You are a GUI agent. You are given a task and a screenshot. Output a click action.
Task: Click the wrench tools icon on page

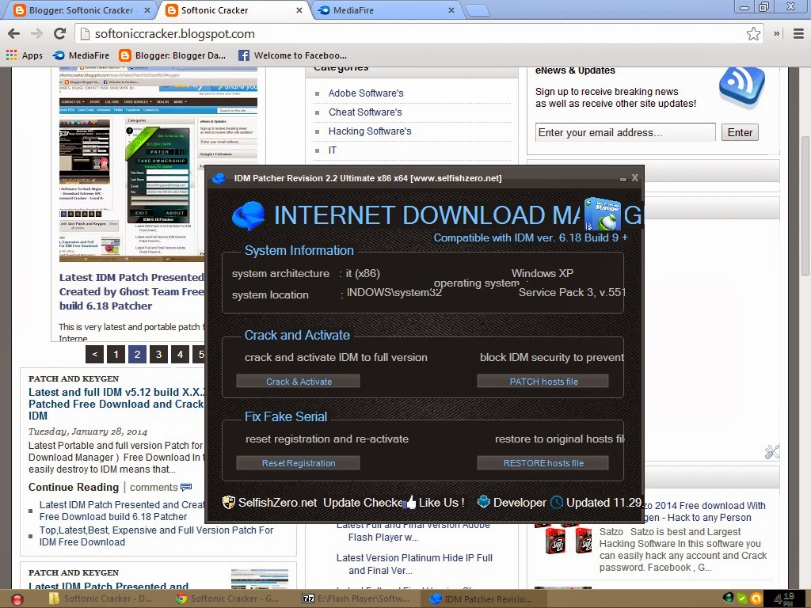[x=771, y=452]
